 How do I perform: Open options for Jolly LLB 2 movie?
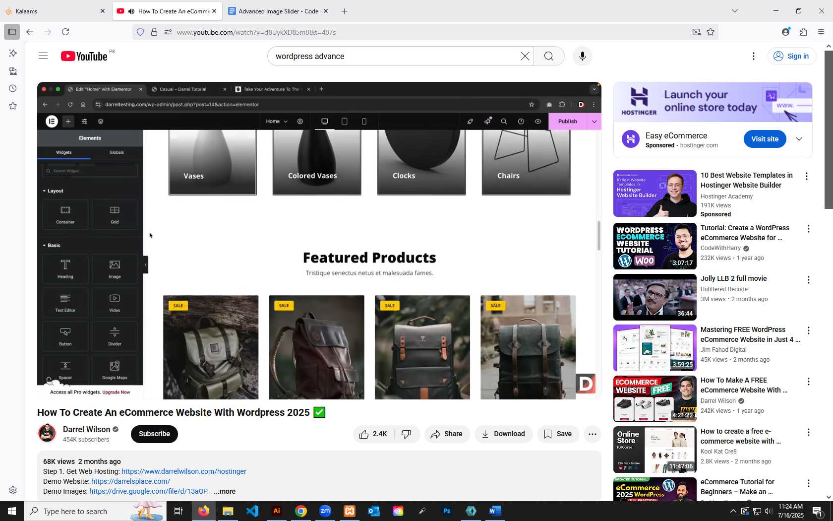(809, 280)
